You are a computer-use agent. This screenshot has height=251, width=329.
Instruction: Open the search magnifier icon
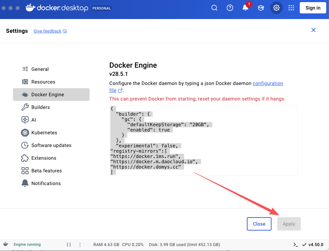tap(214, 8)
